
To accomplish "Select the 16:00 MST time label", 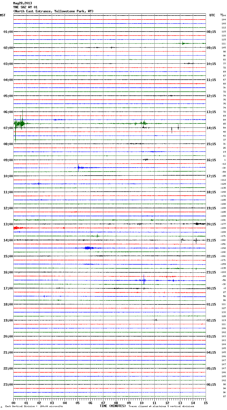I will click(8, 272).
